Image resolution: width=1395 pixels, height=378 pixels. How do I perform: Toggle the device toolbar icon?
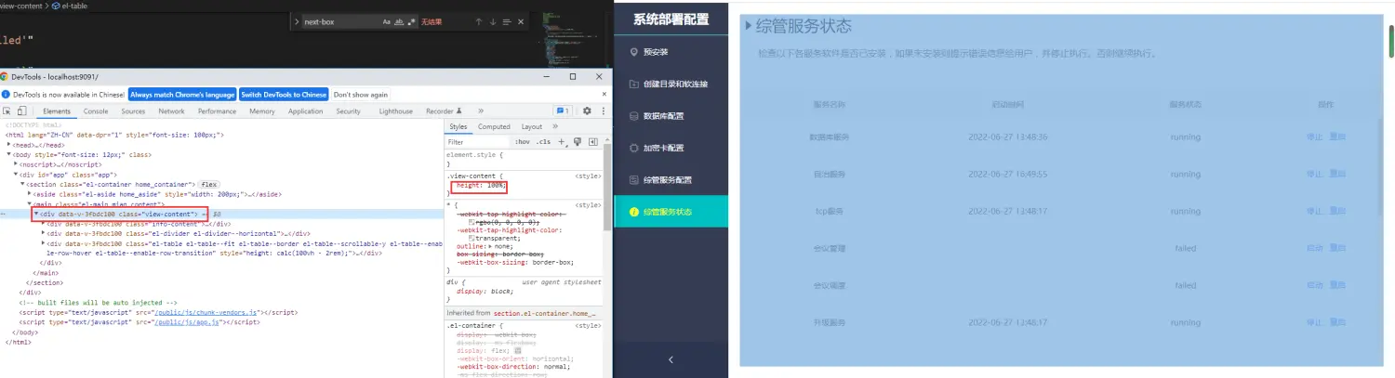22,111
